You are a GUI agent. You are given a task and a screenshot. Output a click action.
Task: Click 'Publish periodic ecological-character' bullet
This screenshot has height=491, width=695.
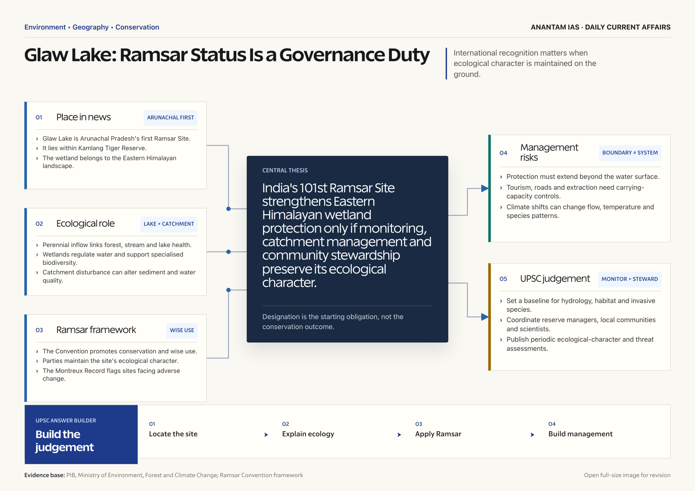580,344
